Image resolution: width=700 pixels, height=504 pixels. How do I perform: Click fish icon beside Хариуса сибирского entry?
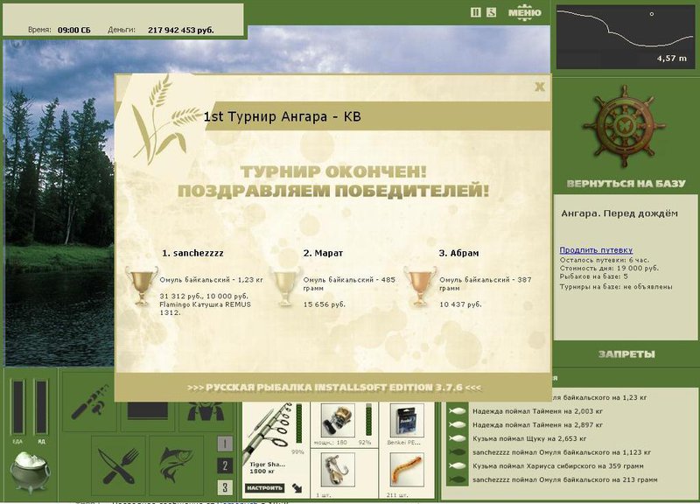click(457, 466)
